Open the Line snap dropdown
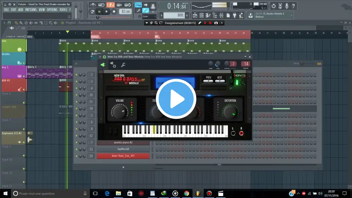 [x=149, y=16]
